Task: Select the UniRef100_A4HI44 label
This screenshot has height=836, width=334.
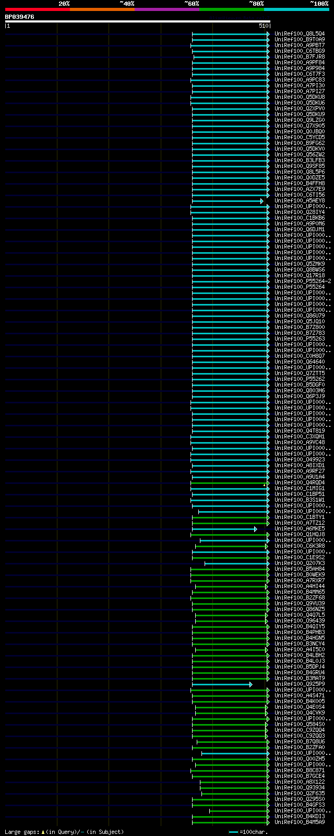Action: pyautogui.click(x=300, y=586)
